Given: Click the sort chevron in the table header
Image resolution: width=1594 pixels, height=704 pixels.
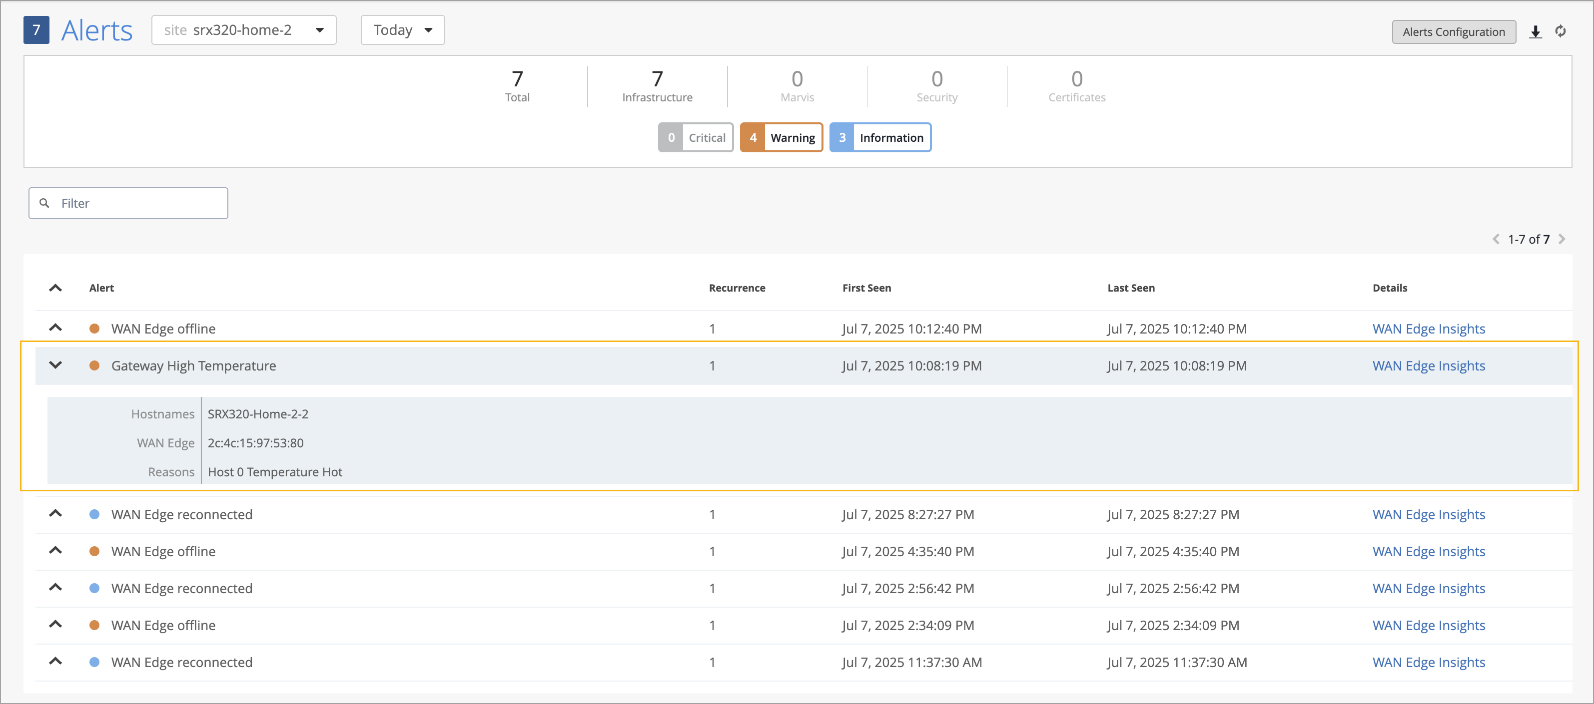Looking at the screenshot, I should 55,288.
